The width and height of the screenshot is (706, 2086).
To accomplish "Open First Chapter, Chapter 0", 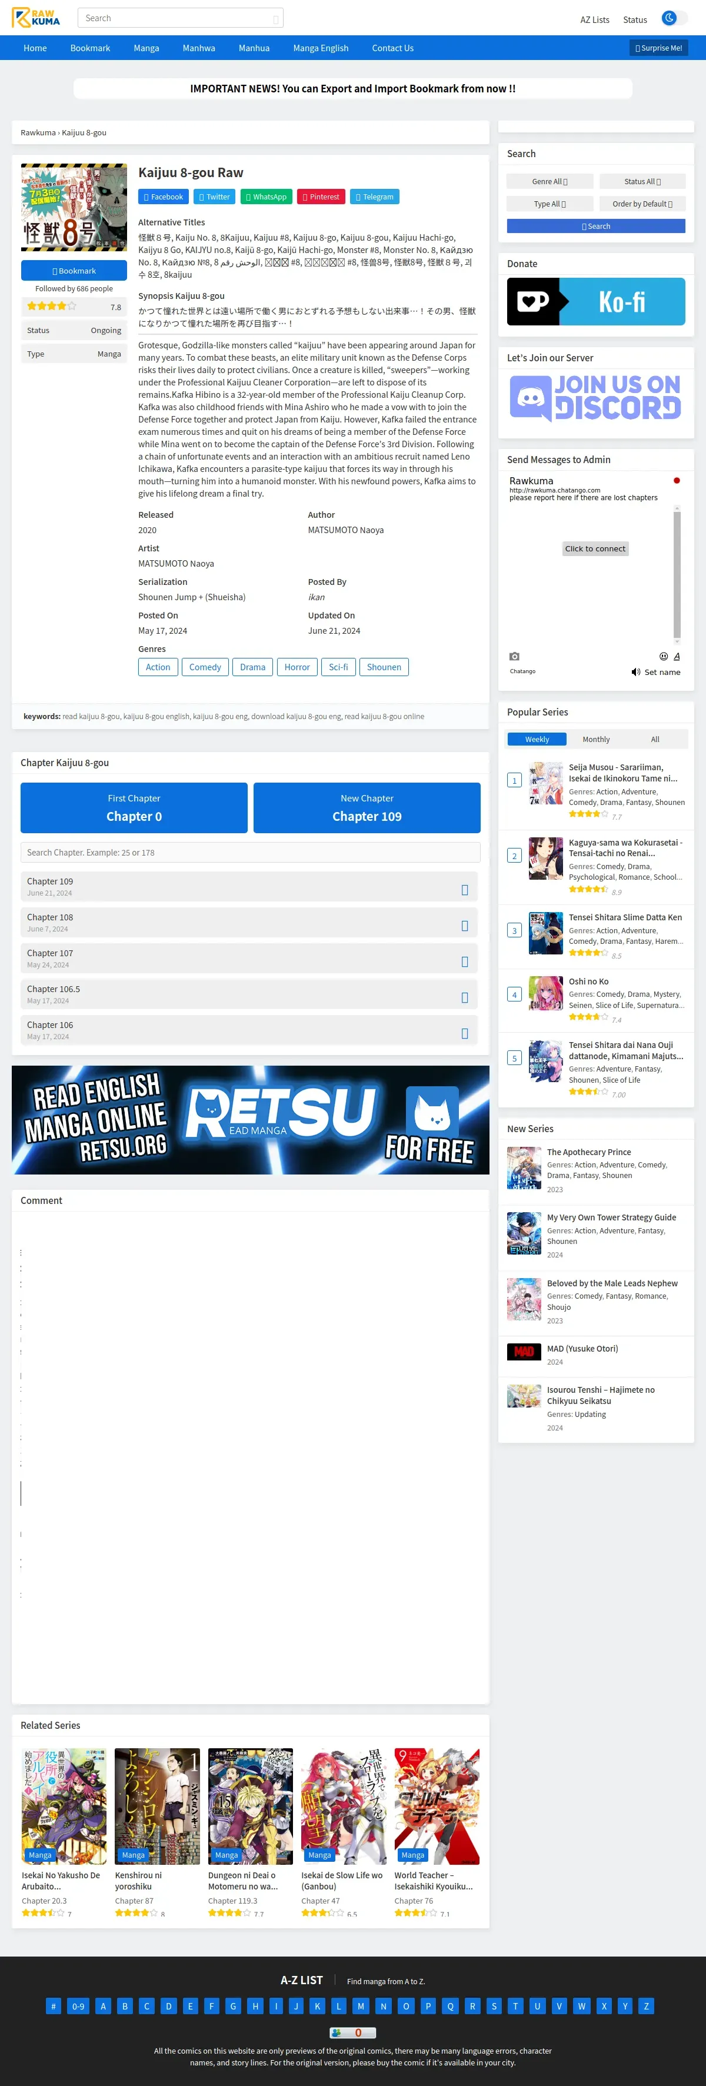I will pos(134,807).
